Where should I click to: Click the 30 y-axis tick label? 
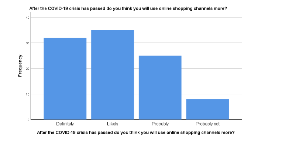(28, 43)
